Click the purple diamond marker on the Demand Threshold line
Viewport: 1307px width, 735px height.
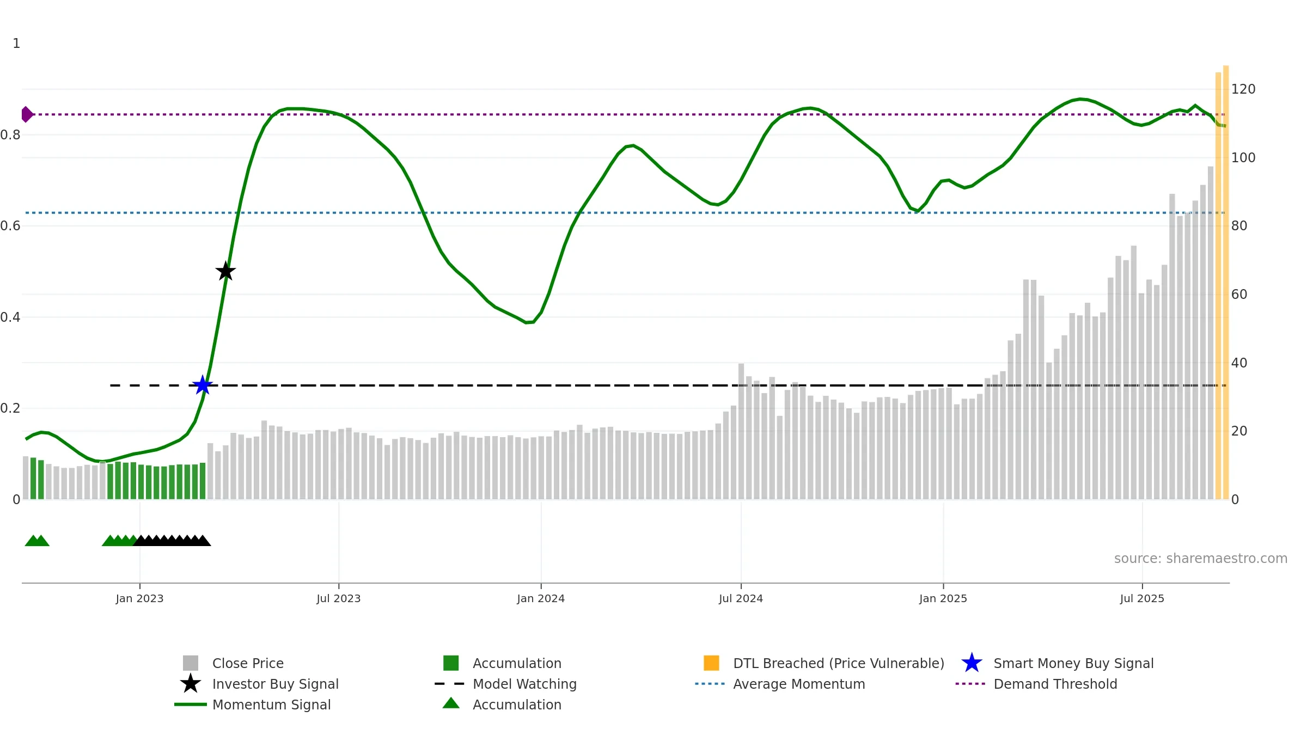point(27,114)
